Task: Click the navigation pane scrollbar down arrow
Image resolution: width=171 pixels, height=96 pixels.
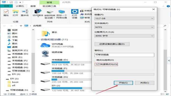Action: pyautogui.click(x=33, y=91)
